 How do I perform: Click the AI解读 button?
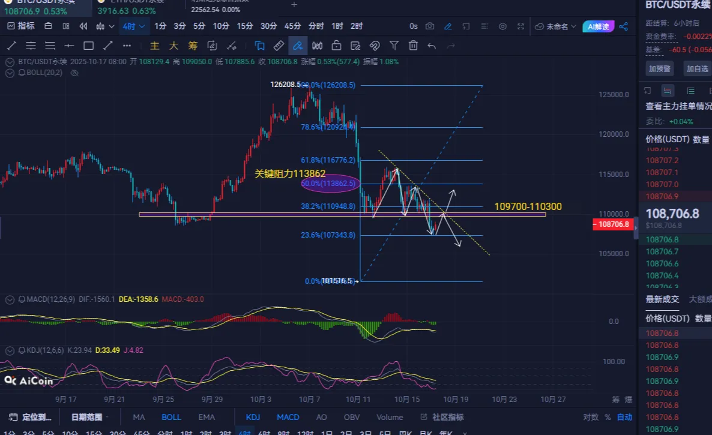click(599, 26)
